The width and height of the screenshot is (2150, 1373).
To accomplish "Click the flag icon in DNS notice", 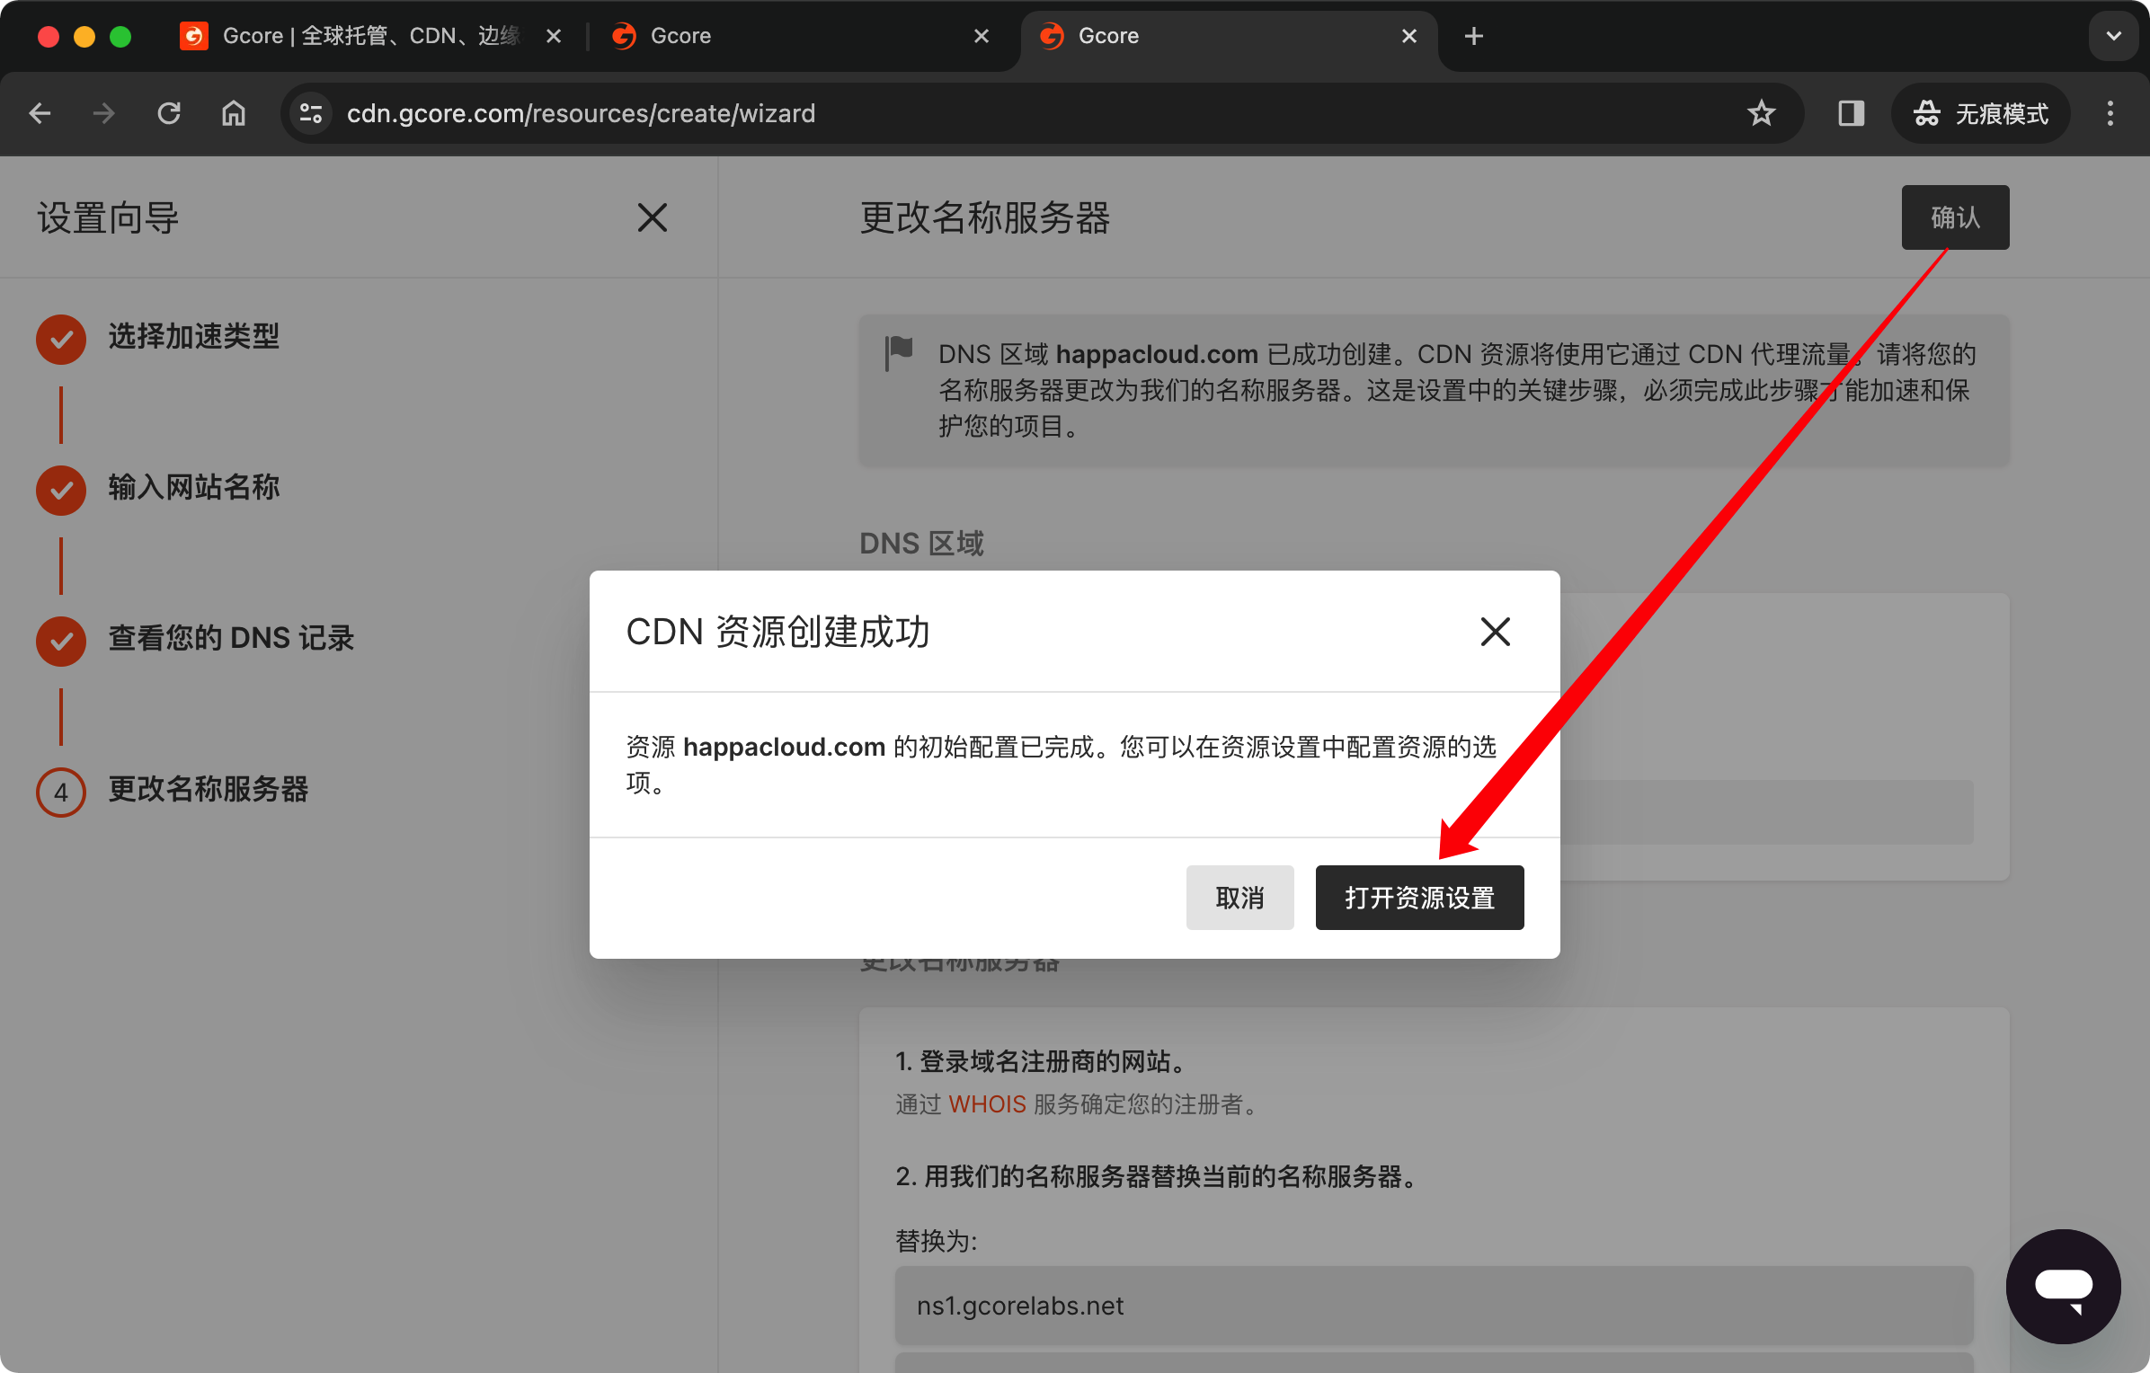I will click(x=899, y=352).
